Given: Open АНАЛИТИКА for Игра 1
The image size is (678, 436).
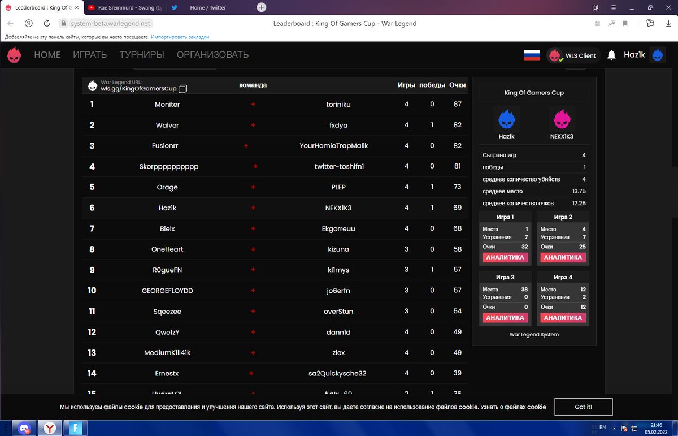Looking at the screenshot, I should pos(505,257).
